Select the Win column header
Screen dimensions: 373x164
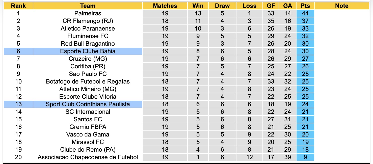click(198, 6)
